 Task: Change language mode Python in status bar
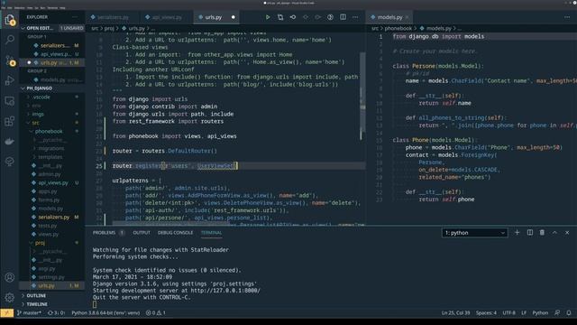540,313
